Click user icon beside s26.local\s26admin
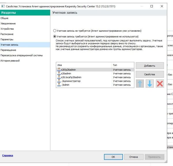The height and width of the screenshot is (166, 173). point(59,77)
